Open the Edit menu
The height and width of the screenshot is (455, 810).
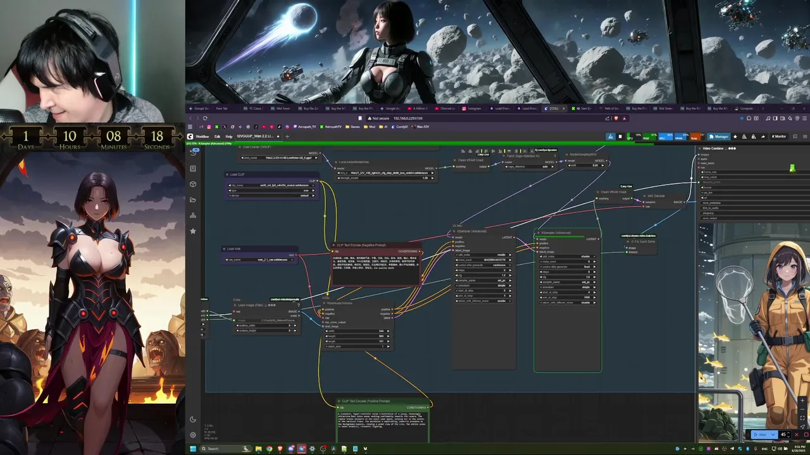pos(218,136)
